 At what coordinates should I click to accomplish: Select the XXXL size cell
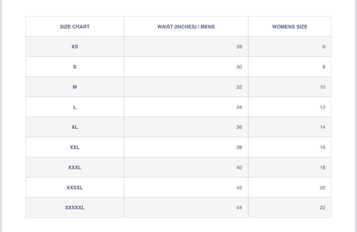coord(74,168)
